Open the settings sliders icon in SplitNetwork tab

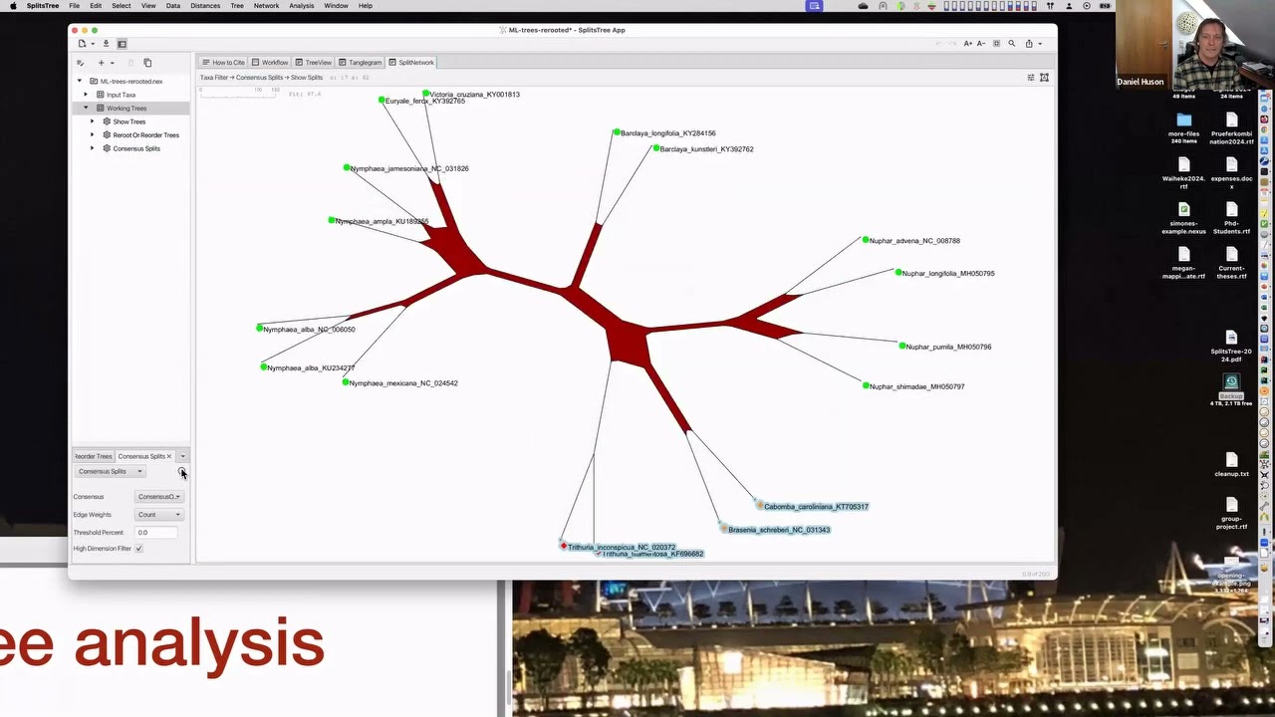click(1031, 78)
